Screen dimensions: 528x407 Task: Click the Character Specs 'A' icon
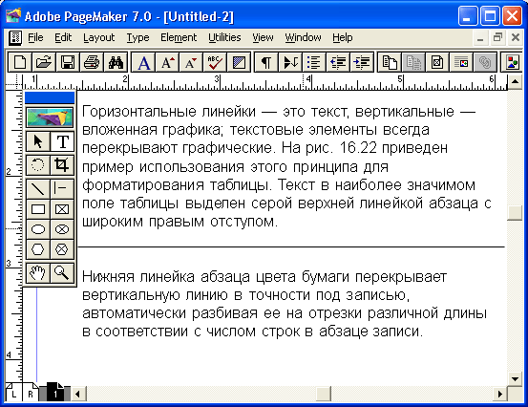143,62
